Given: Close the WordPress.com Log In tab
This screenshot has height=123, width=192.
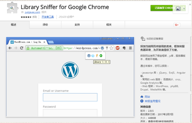Looking at the screenshot, I should (44, 42).
